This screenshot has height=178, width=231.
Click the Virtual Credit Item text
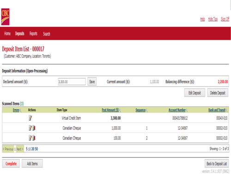point(71,118)
